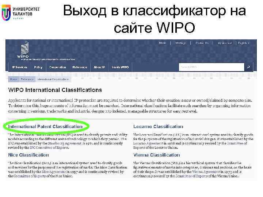Open Nice Classification heading link
Screen dimensions: 263x197
(x=28, y=155)
